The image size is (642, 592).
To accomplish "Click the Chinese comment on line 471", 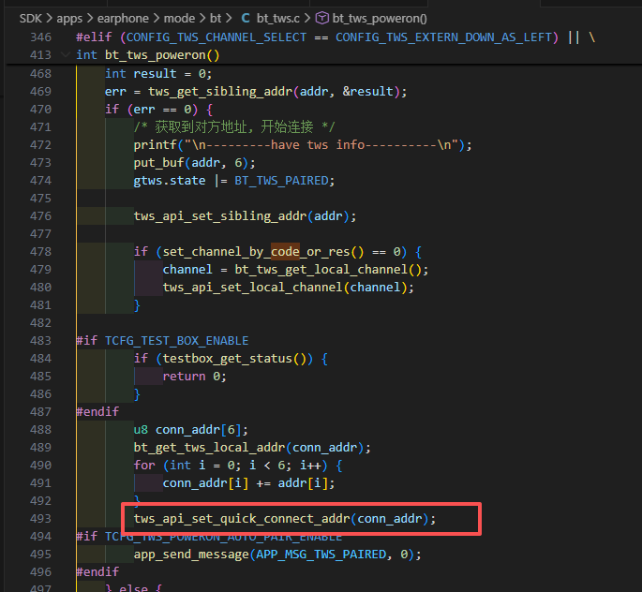I will coord(234,126).
